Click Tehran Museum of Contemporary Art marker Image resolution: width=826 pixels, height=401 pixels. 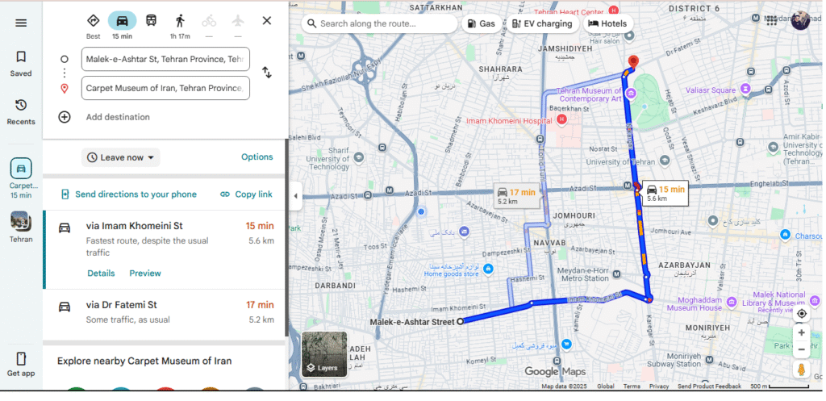631,95
